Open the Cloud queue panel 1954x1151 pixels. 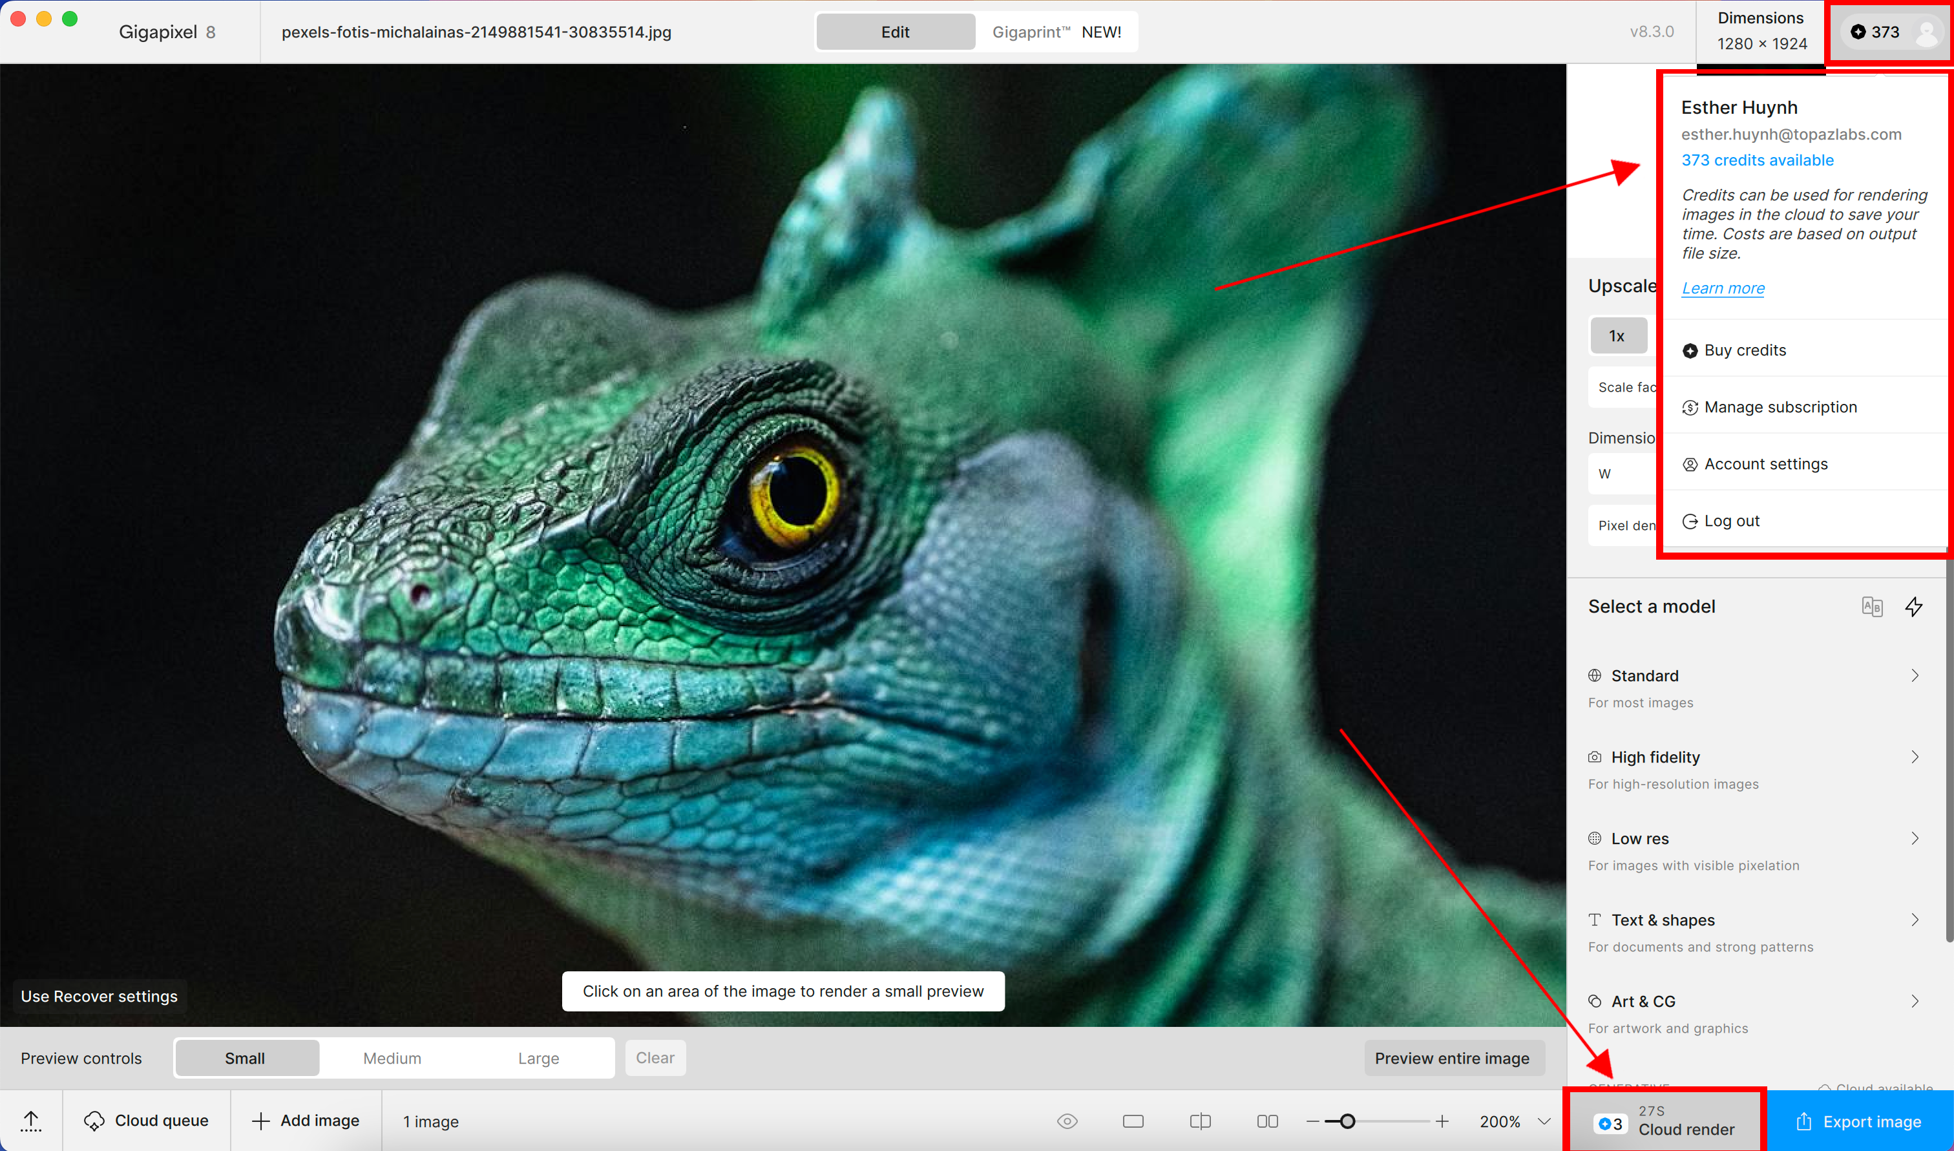[147, 1121]
